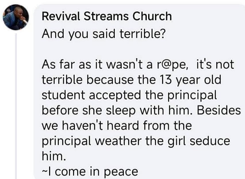This screenshot has height=179, width=245.
Task: Click the line "And you said terrible?"
Action: point(104,34)
